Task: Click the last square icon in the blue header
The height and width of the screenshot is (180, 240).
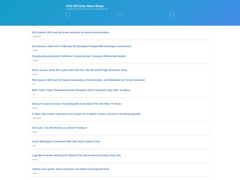Action: [x=172, y=14]
